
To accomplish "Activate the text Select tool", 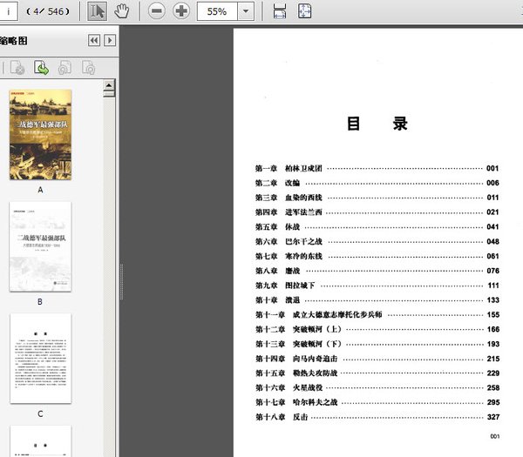I will (97, 11).
